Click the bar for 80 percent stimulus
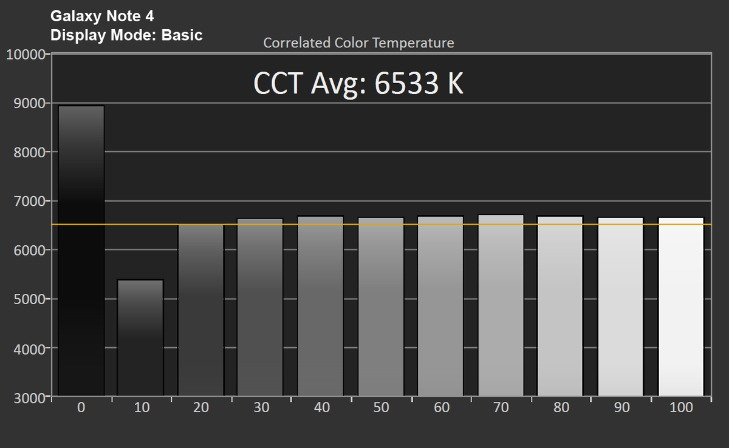 [x=561, y=306]
